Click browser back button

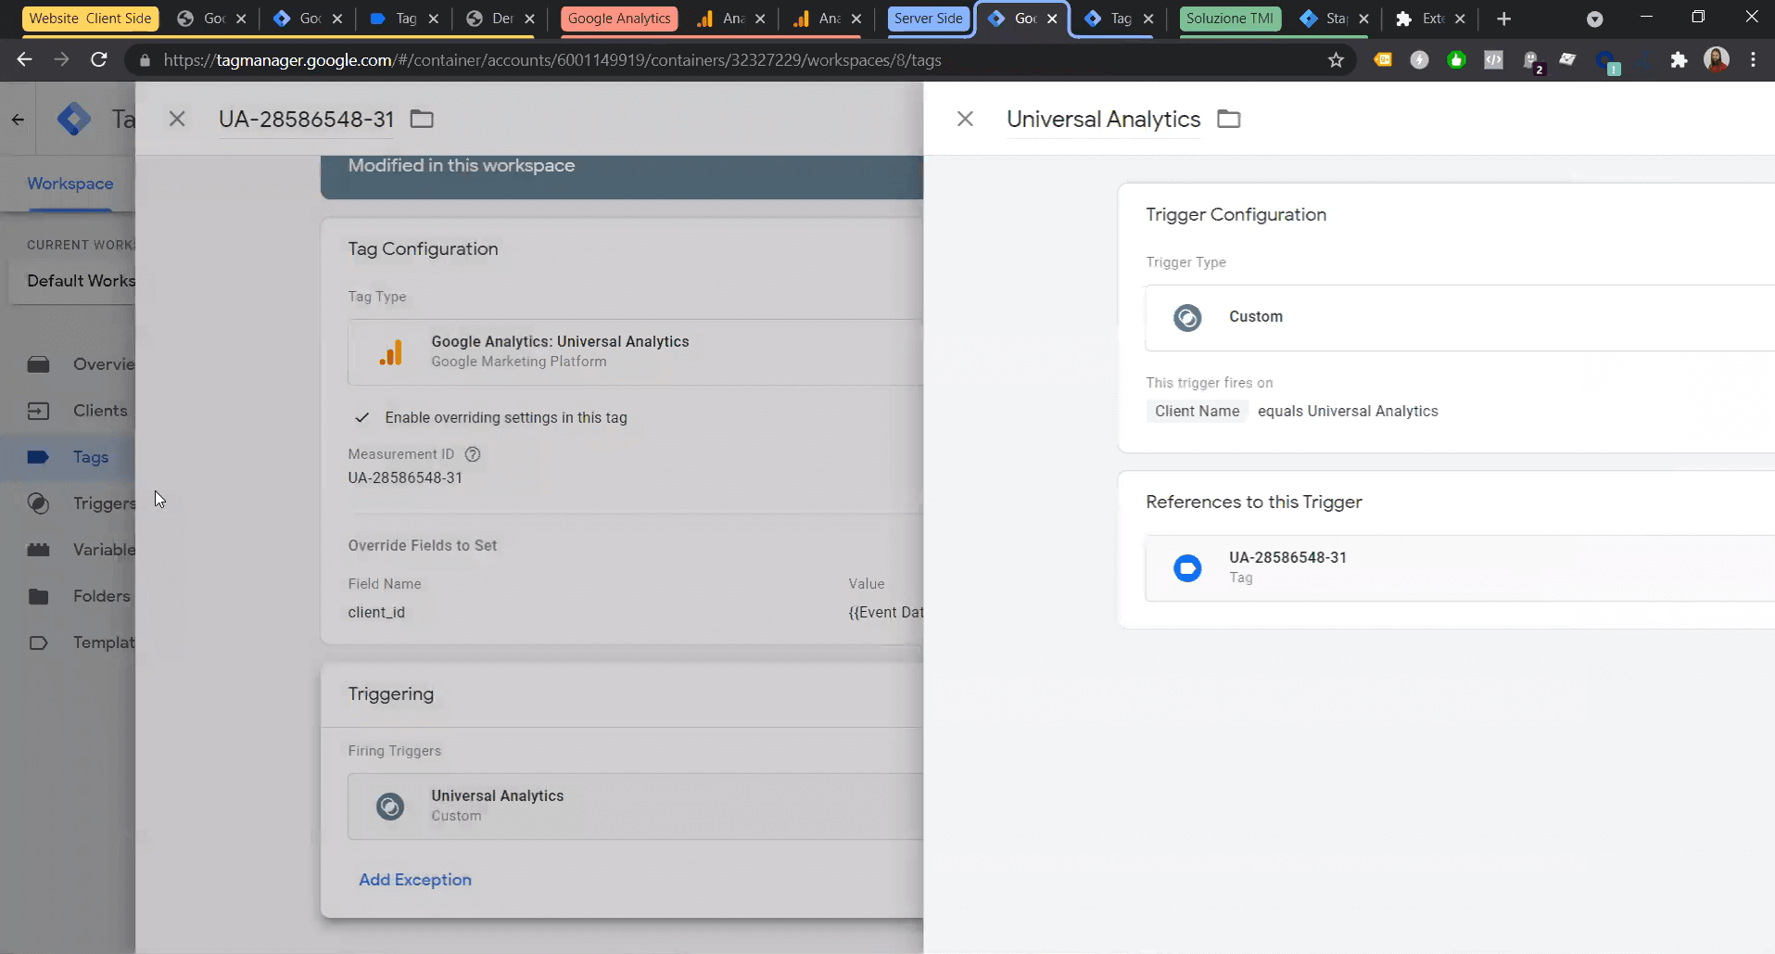[24, 59]
